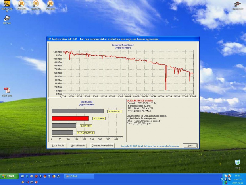Select HD Tach taskbar button

coord(79,176)
